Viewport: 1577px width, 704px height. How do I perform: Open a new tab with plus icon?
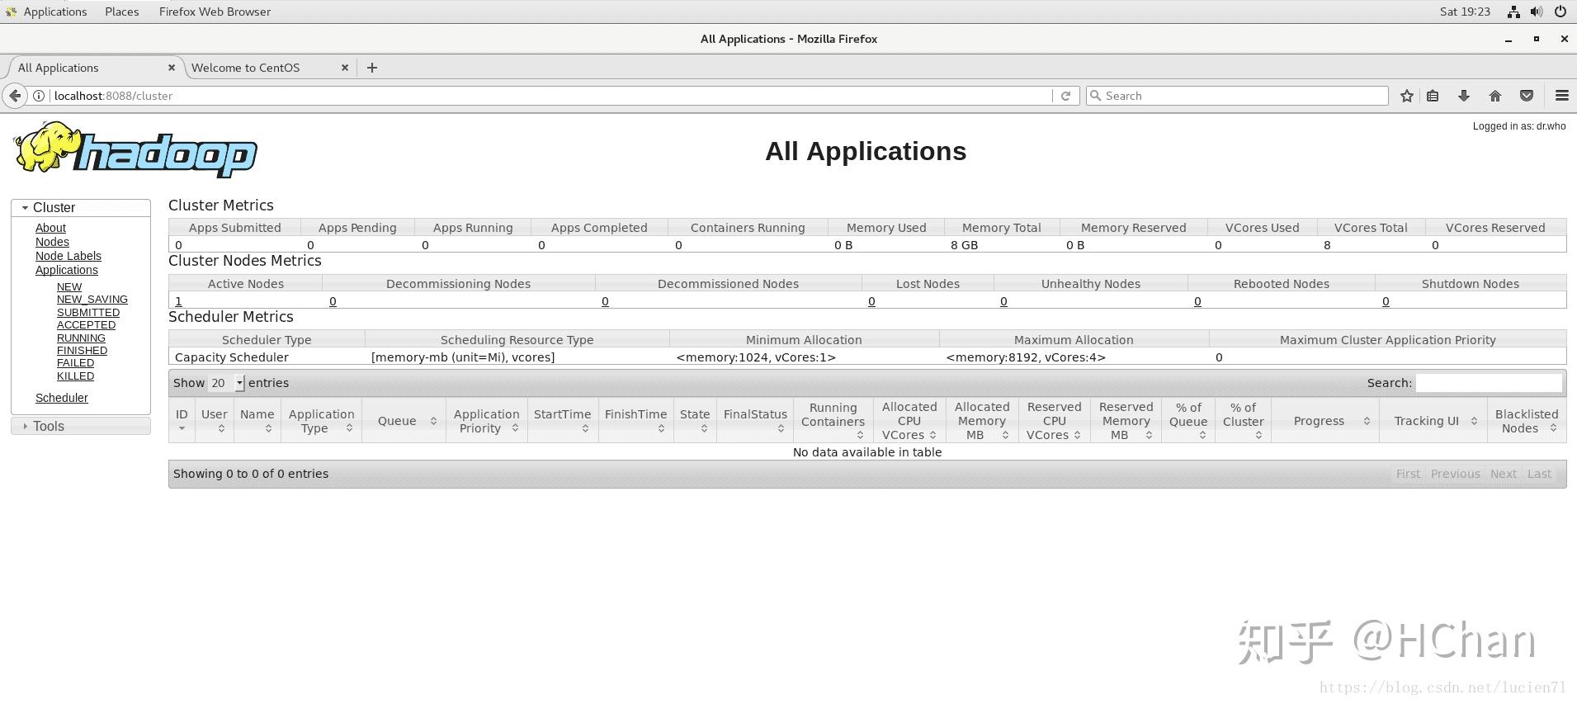click(x=372, y=68)
